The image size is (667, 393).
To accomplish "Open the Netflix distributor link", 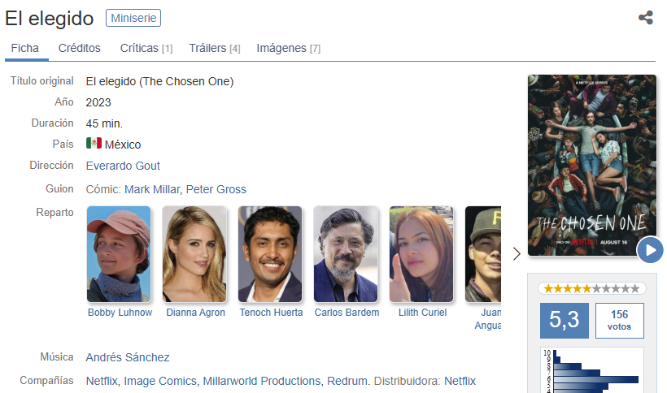I will coord(460,381).
